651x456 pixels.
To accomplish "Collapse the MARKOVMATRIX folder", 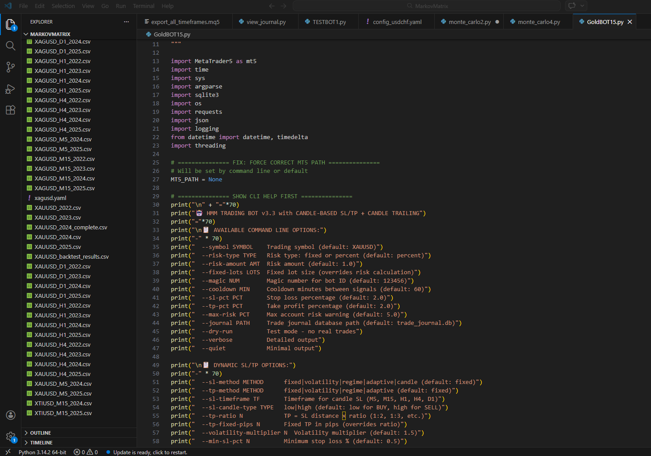I will [50, 34].
